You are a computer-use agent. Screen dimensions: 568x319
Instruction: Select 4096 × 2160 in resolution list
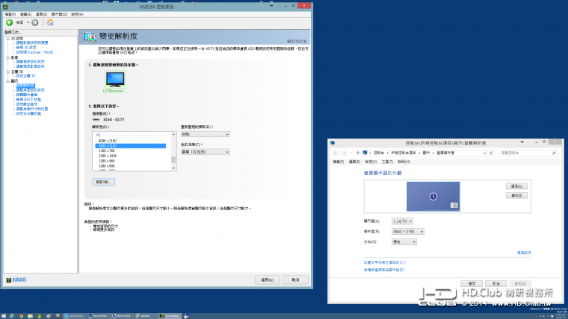click(105, 140)
